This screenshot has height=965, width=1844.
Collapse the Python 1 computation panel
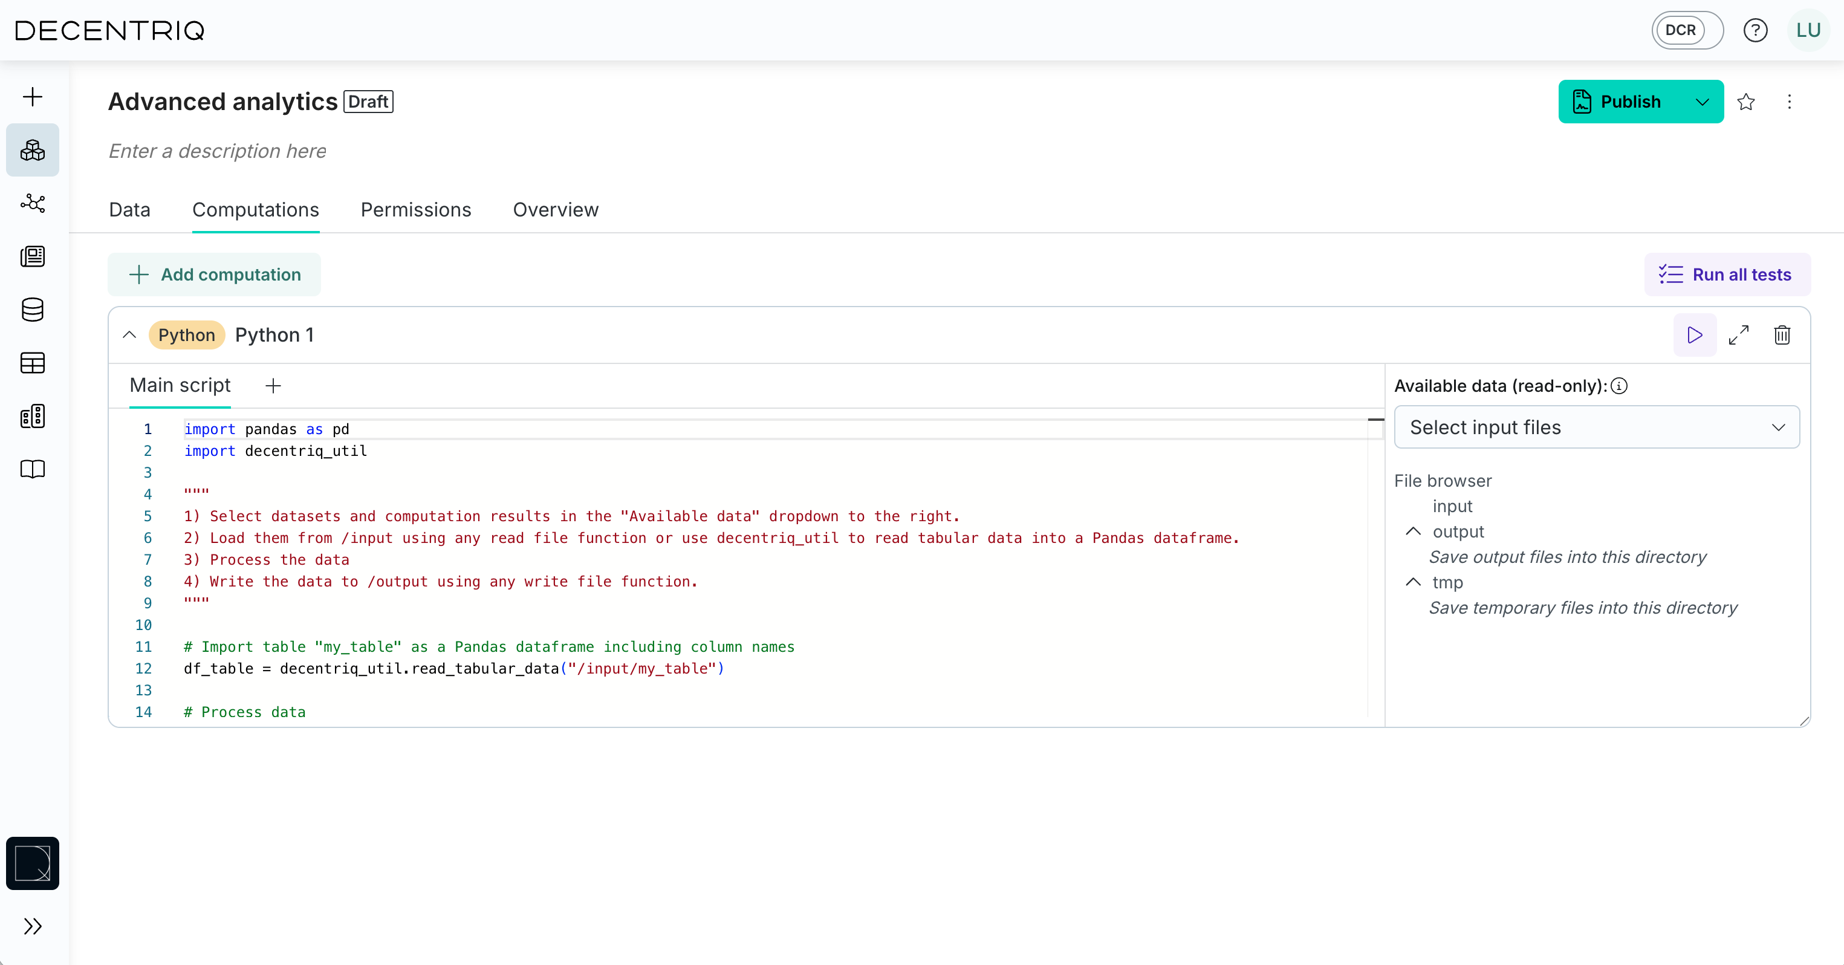coord(129,334)
